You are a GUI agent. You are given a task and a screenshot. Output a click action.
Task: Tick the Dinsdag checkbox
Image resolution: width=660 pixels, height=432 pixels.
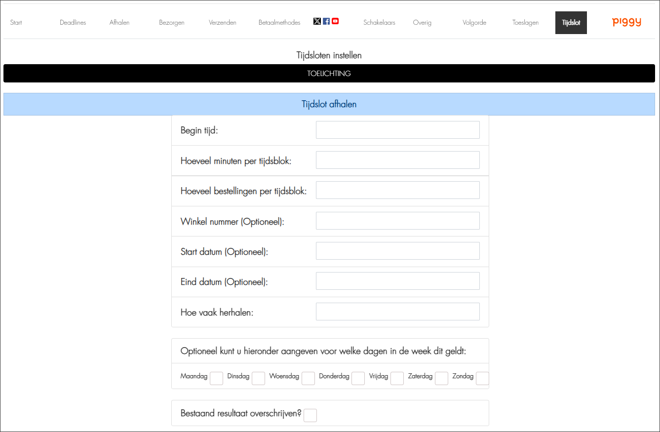coord(258,378)
